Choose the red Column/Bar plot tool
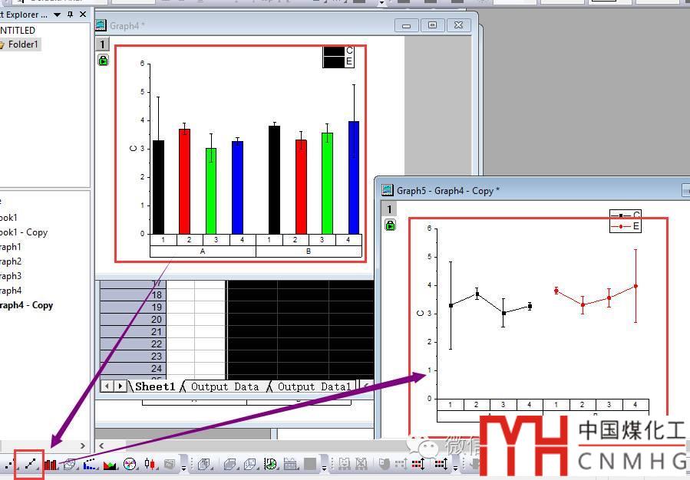The image size is (690, 480). 51,464
